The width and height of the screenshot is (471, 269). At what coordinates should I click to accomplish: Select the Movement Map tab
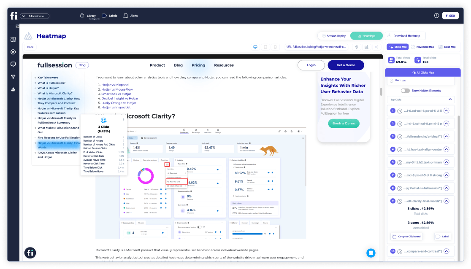pos(422,47)
